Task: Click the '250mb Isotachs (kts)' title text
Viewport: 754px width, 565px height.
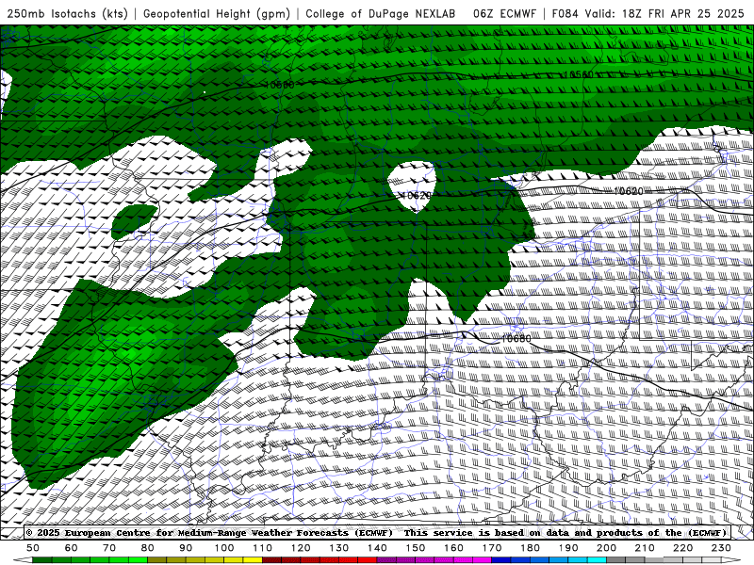Action: pos(67,13)
